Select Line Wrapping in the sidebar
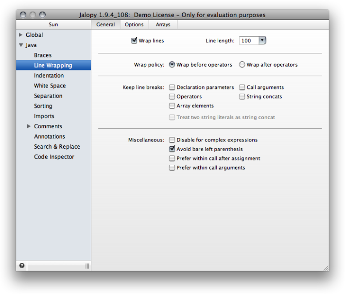345x294 pixels. click(x=53, y=65)
